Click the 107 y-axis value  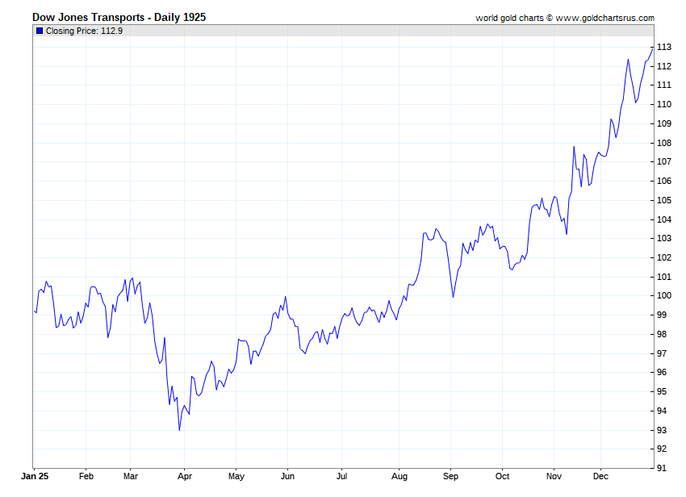tap(664, 162)
